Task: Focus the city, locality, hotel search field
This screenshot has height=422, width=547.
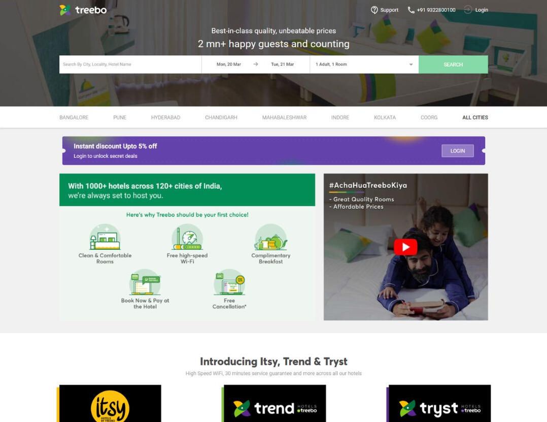Action: (x=130, y=64)
